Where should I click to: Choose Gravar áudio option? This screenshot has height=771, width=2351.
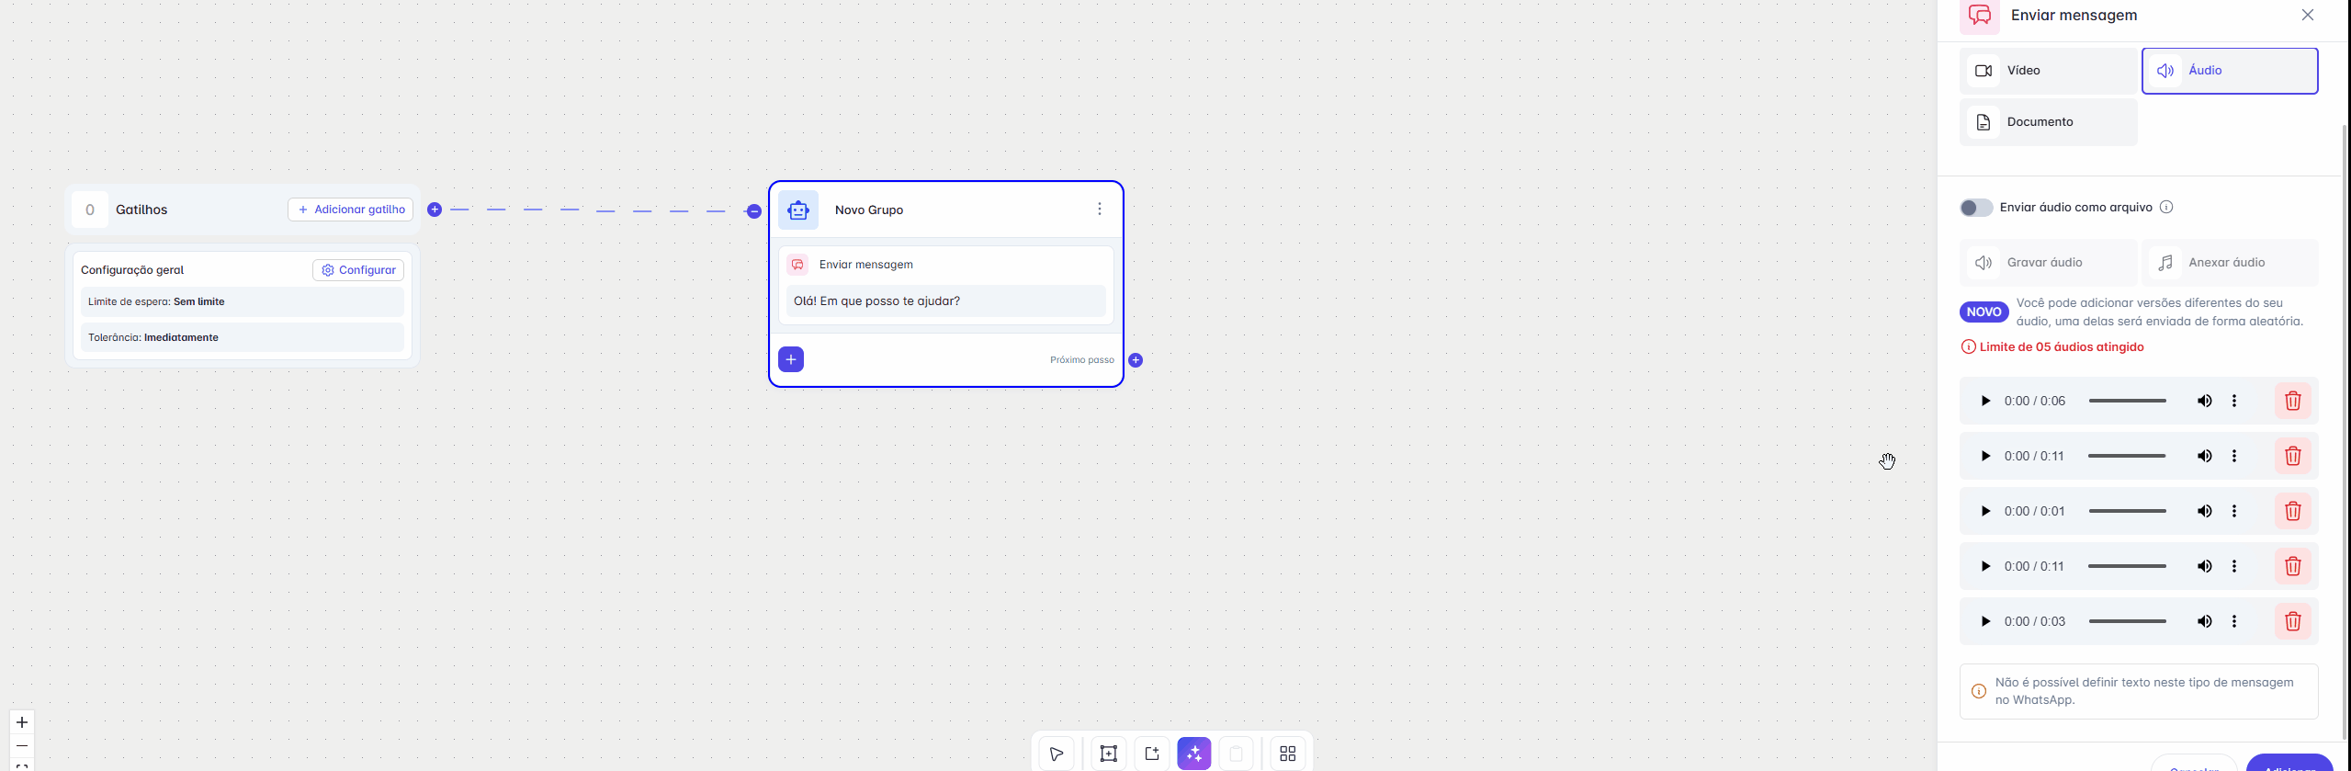point(2048,263)
